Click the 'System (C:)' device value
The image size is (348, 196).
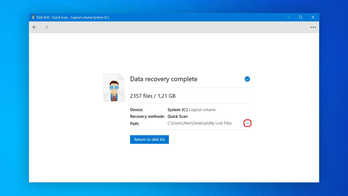pyautogui.click(x=177, y=110)
